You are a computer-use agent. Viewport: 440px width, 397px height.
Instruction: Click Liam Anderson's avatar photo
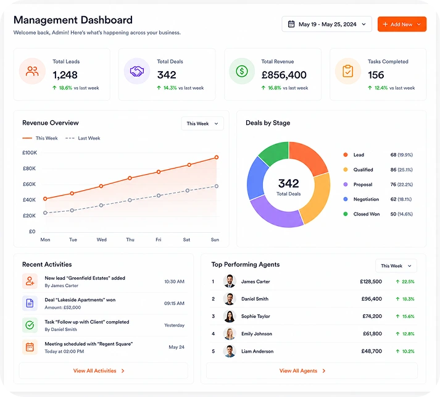click(x=230, y=351)
